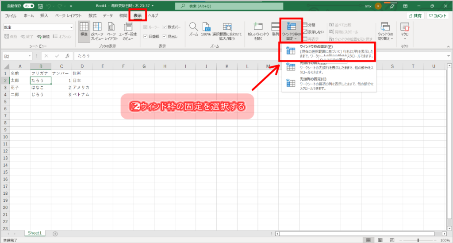Viewport: 453px width, 243px height.
Task: Select the Sheet1 worksheet tab
Action: pyautogui.click(x=35, y=233)
